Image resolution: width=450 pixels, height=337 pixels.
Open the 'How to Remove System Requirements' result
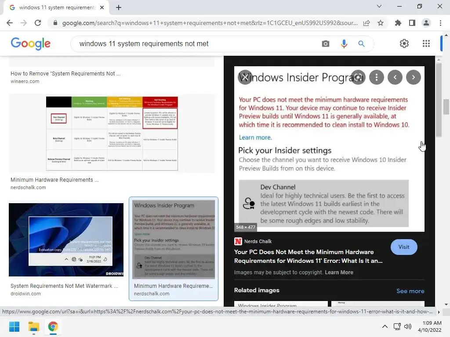[x=65, y=74]
